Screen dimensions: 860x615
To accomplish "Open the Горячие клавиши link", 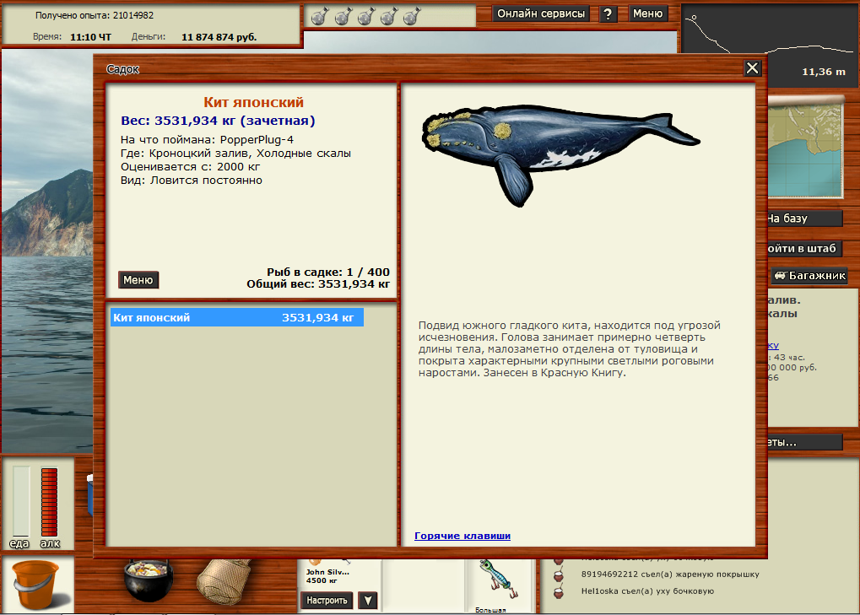I will tap(462, 536).
